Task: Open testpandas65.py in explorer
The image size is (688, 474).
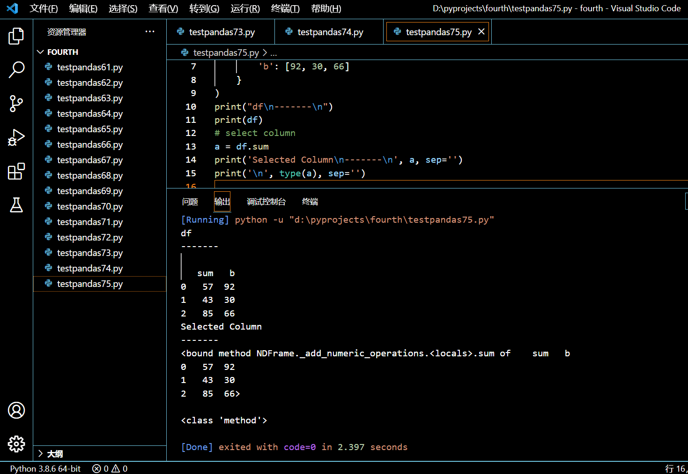Action: point(100,129)
